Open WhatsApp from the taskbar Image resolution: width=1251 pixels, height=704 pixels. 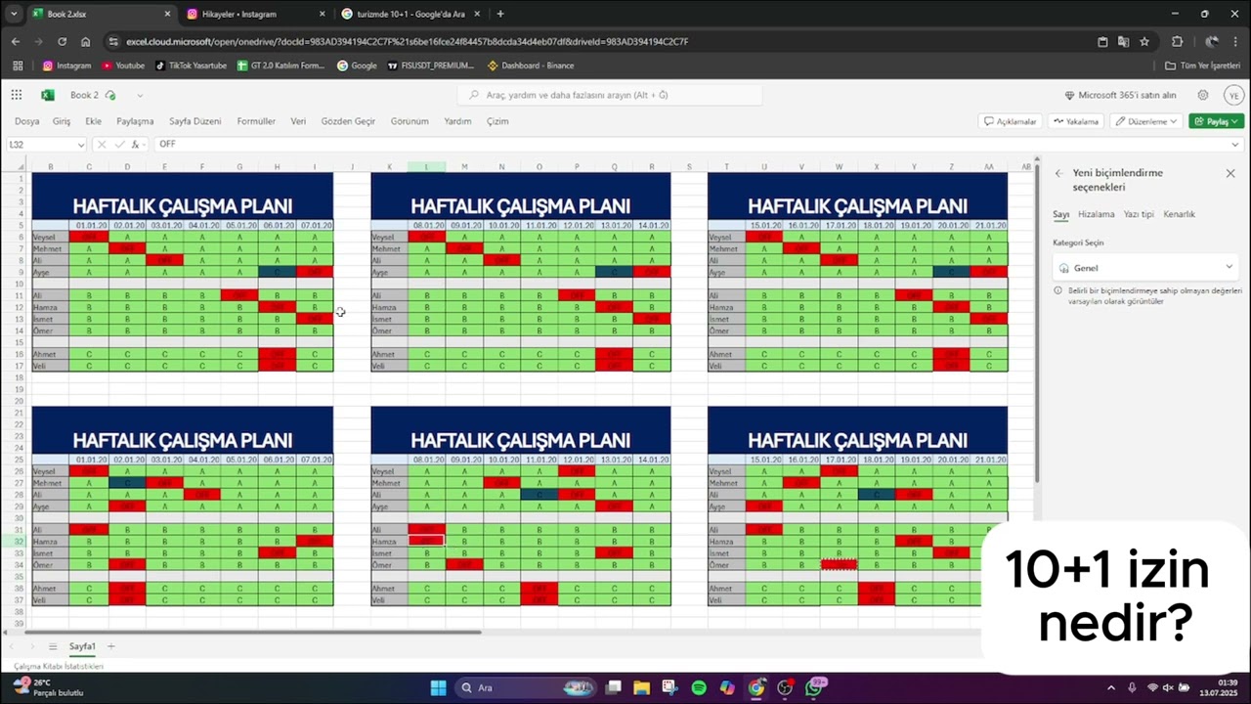pos(814,687)
